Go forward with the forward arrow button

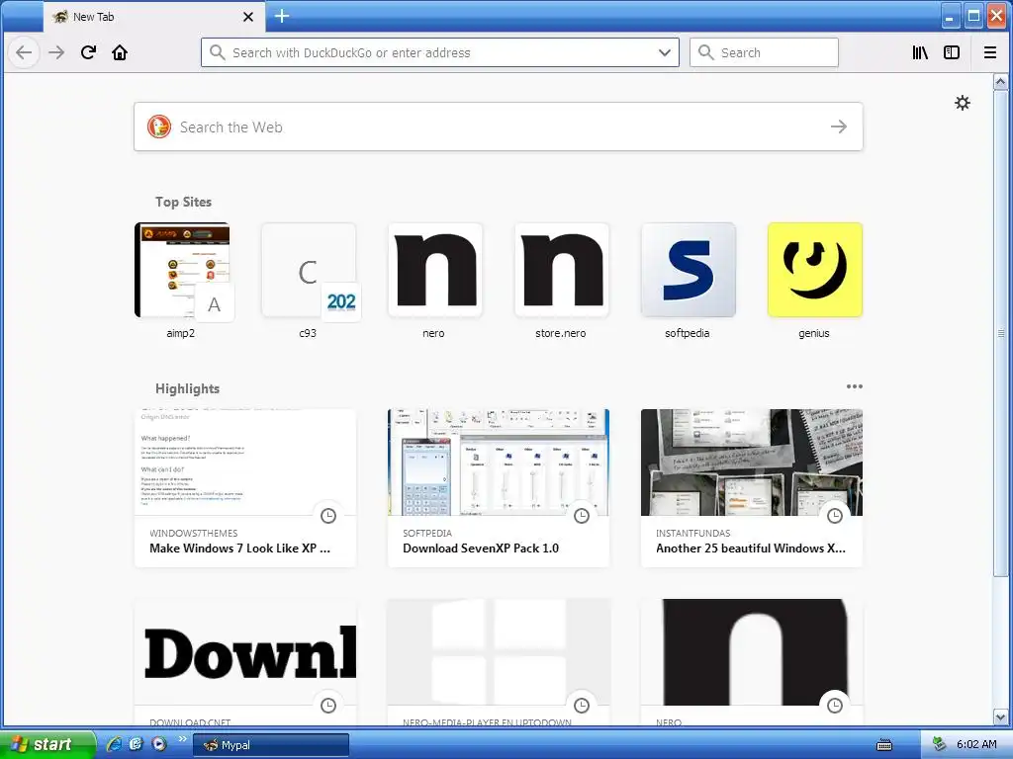tap(56, 52)
